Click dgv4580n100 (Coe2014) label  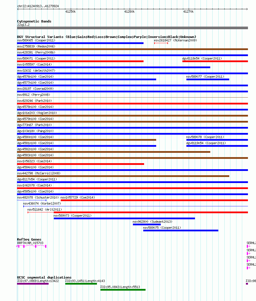pyautogui.click(x=35, y=137)
